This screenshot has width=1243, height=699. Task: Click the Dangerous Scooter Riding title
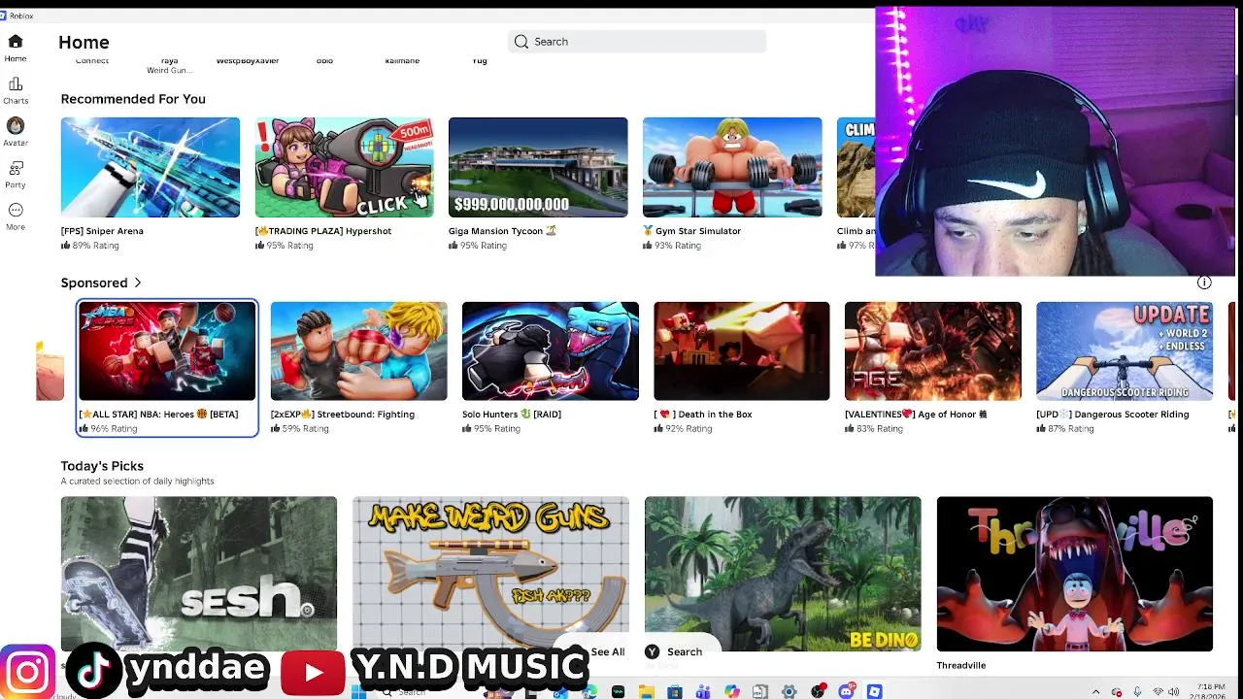point(1113,415)
